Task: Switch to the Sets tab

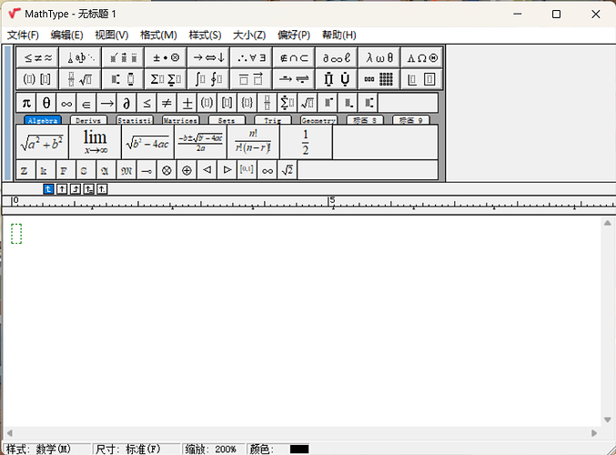Action: click(227, 120)
